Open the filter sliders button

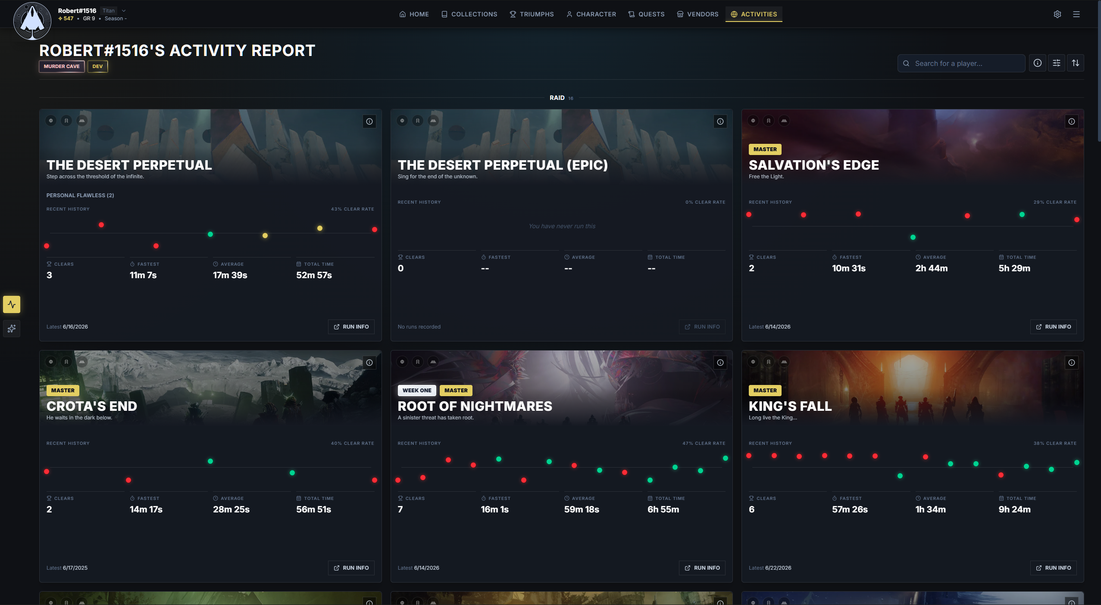coord(1057,63)
